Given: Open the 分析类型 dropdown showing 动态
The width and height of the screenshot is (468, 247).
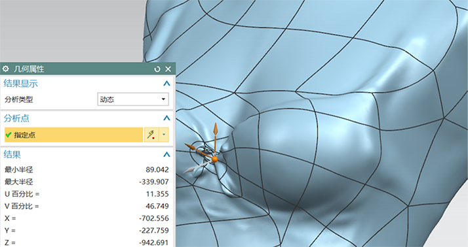Looking at the screenshot, I should click(133, 99).
